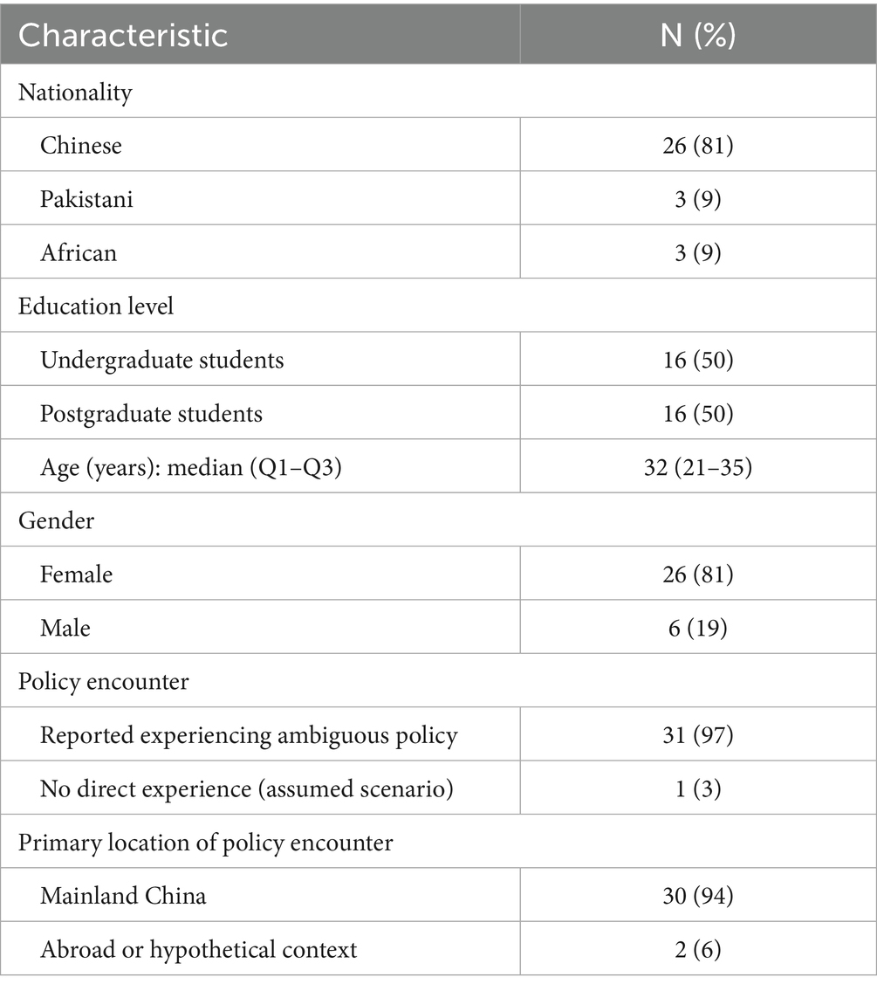
Task: Click Reported experiencing ambiguous policy cell
Action: pyautogui.click(x=249, y=735)
